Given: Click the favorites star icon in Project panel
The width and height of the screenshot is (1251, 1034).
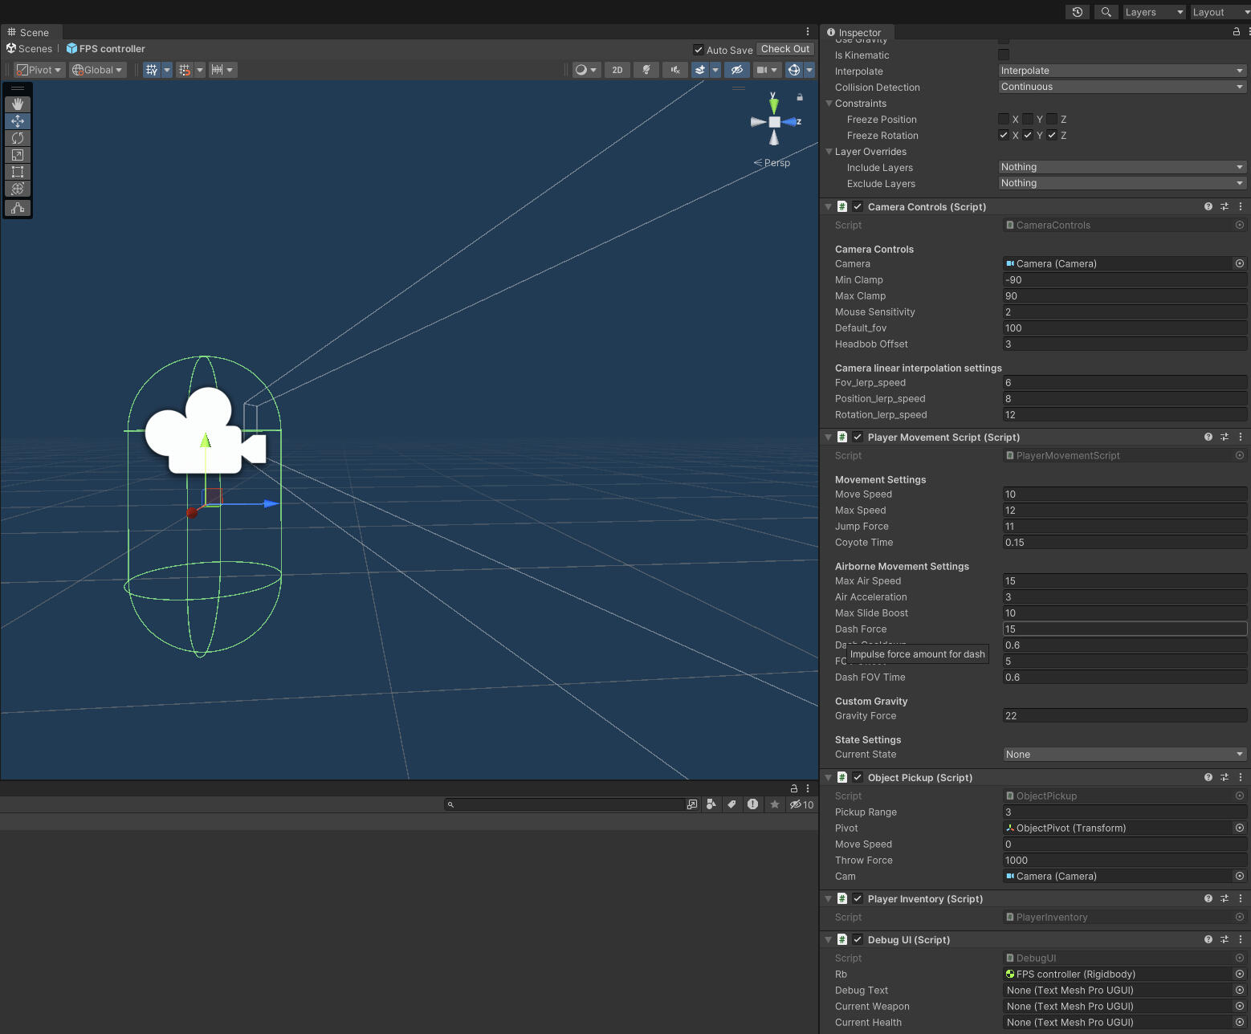Looking at the screenshot, I should pos(774,804).
